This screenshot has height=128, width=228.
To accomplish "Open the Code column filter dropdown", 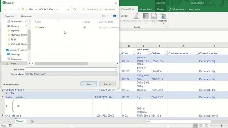I will (135, 53).
